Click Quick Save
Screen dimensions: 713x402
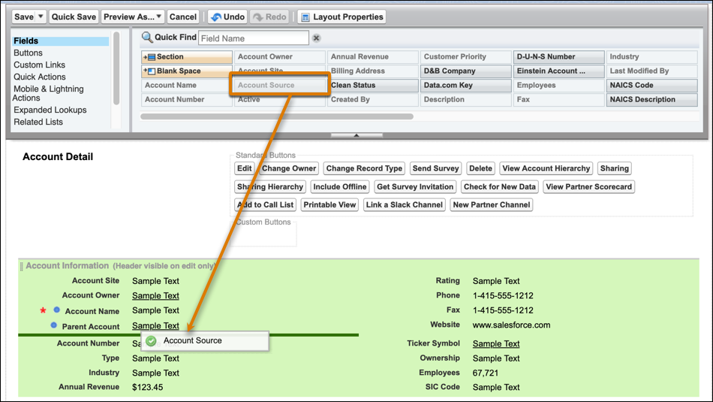74,17
